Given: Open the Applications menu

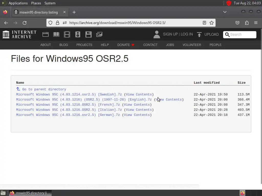Looking at the screenshot, I should point(18,3).
